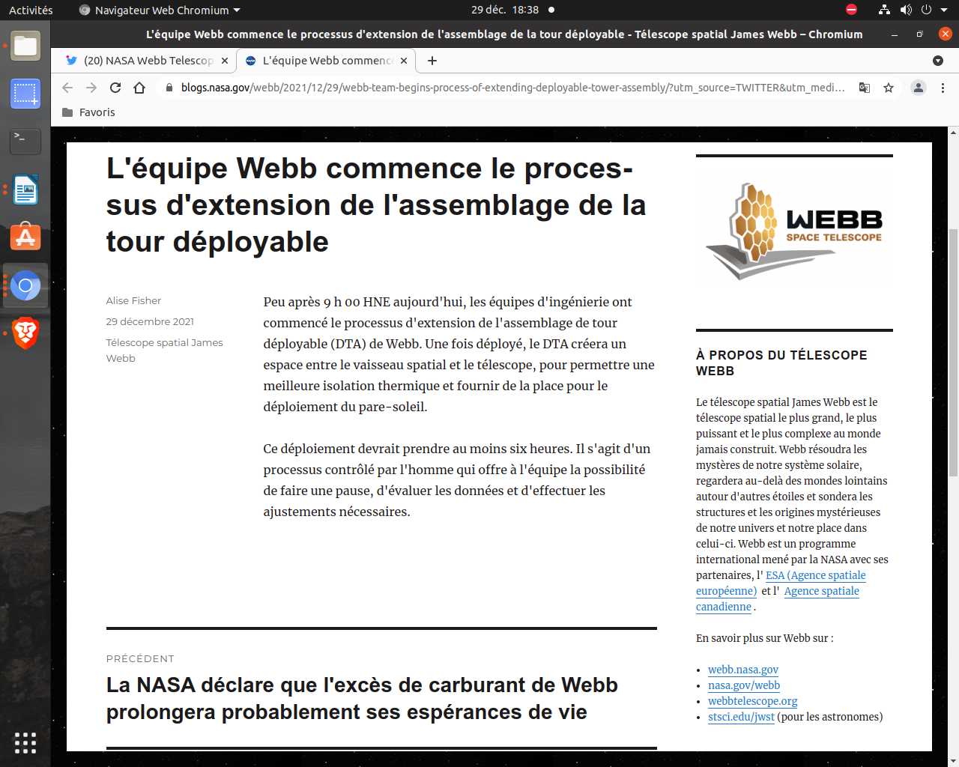Image resolution: width=959 pixels, height=767 pixels.
Task: Bookmark this page with the star
Action: (x=889, y=88)
